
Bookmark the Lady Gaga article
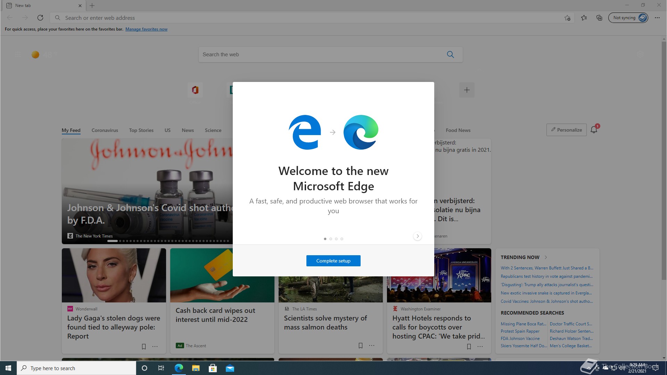click(x=144, y=346)
